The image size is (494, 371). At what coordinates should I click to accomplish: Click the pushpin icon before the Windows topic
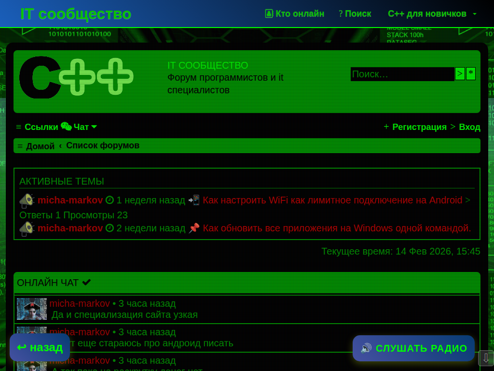pos(194,228)
